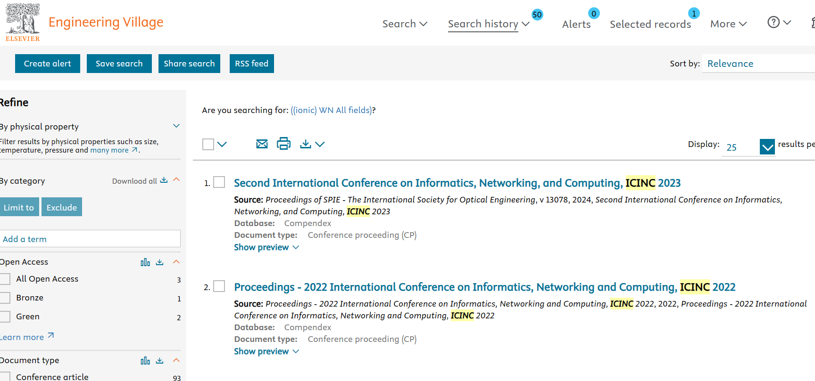Open Proceedings 2022 International Conference ICINC 2022 title
This screenshot has width=815, height=381.
(x=485, y=287)
